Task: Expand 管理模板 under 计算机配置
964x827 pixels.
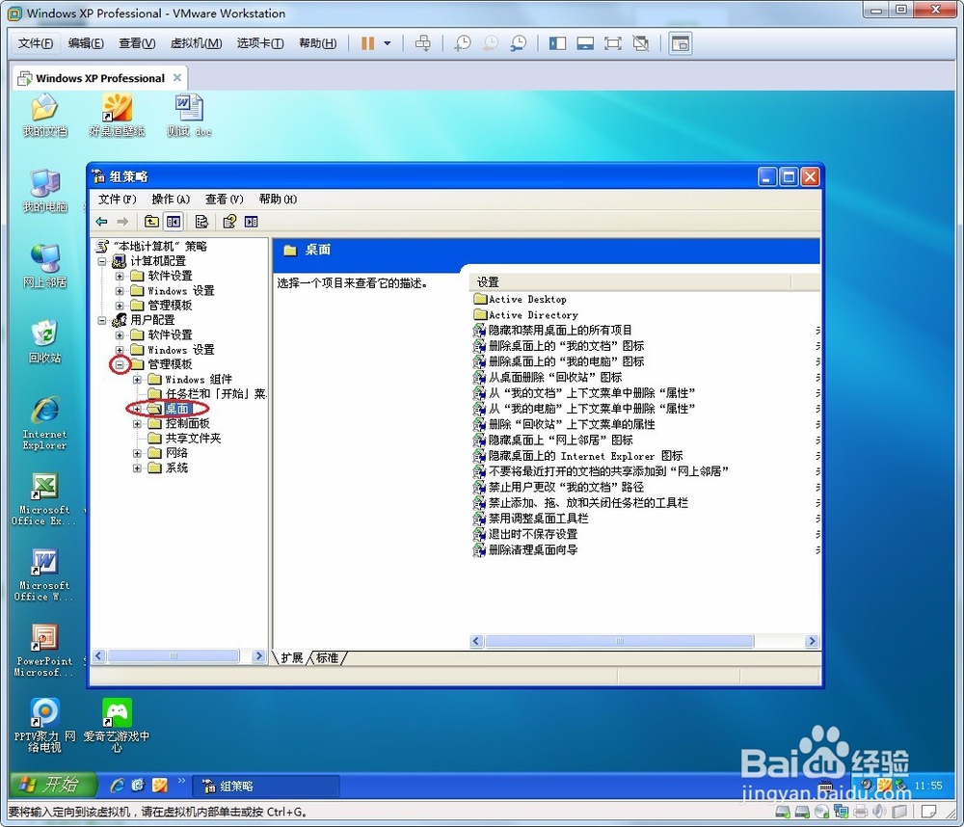Action: [120, 306]
